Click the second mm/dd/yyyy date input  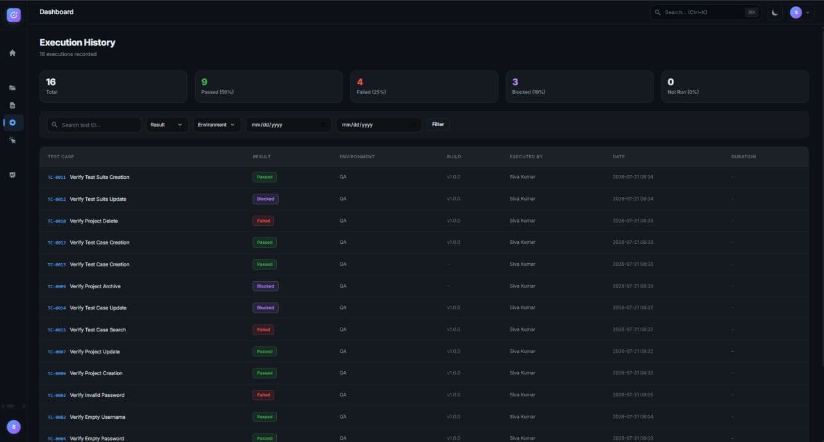coord(379,125)
